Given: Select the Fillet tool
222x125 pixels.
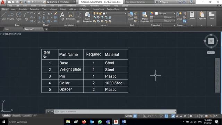Looking at the screenshot, I should point(49,17).
